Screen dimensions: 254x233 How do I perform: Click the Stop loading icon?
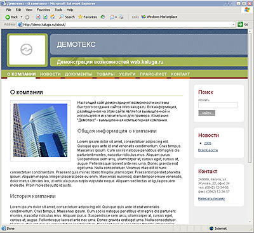point(38,17)
